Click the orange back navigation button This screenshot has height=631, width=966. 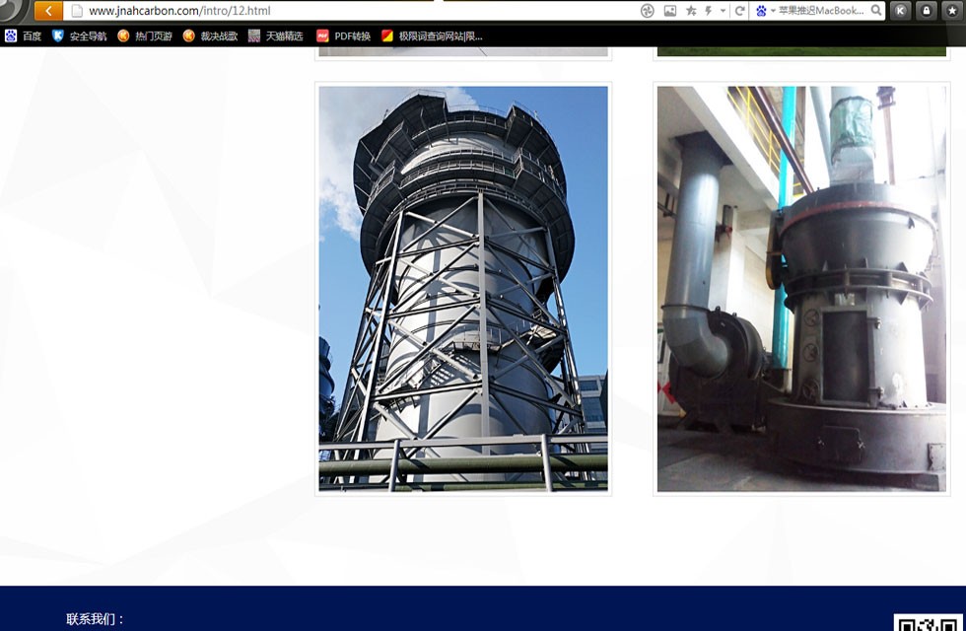click(48, 11)
